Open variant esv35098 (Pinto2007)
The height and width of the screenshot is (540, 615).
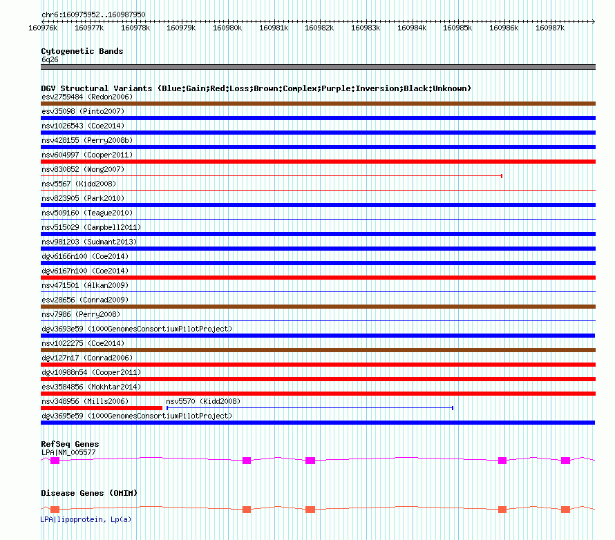83,111
